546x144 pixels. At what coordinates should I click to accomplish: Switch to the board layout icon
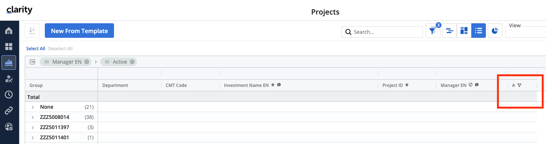[464, 31]
